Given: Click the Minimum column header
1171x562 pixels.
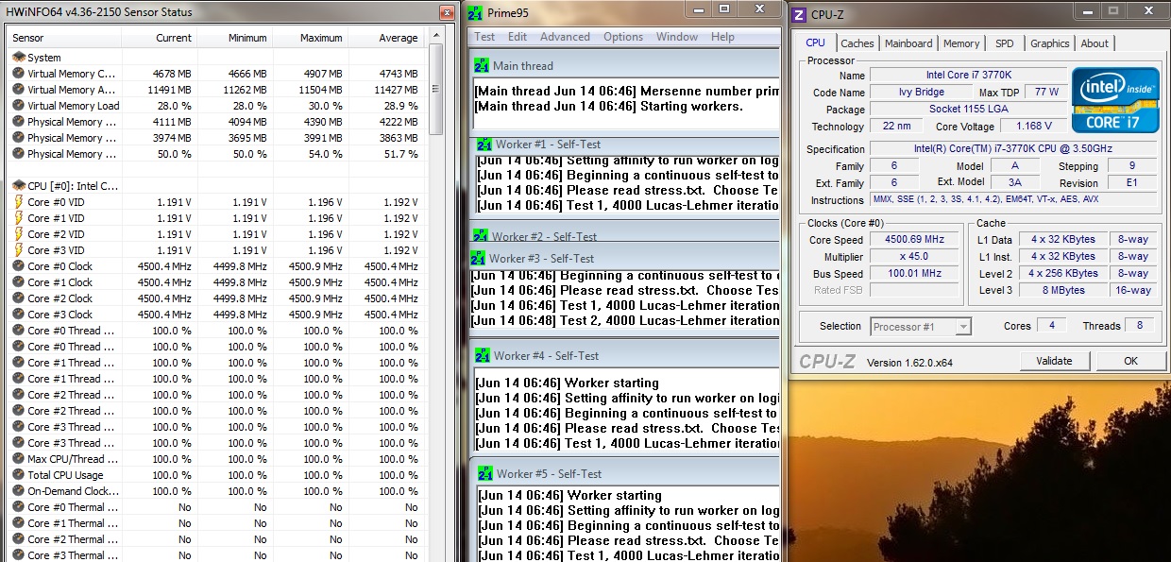Looking at the screenshot, I should [235, 38].
